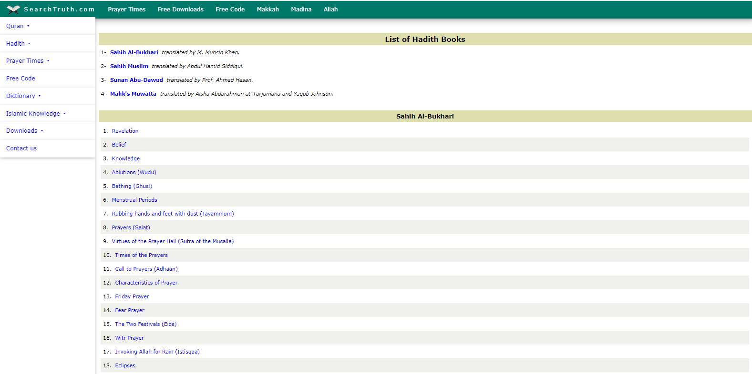Image resolution: width=752 pixels, height=374 pixels.
Task: Open the Sunan Abu-Dawud book link
Action: point(136,80)
